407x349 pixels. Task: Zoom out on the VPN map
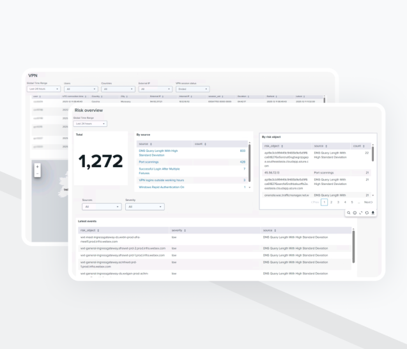pos(37,173)
